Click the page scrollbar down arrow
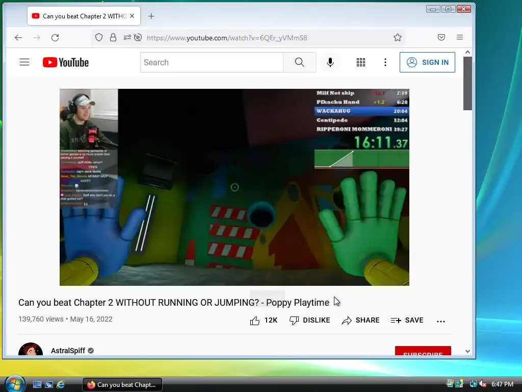522x392 pixels. pos(467,351)
